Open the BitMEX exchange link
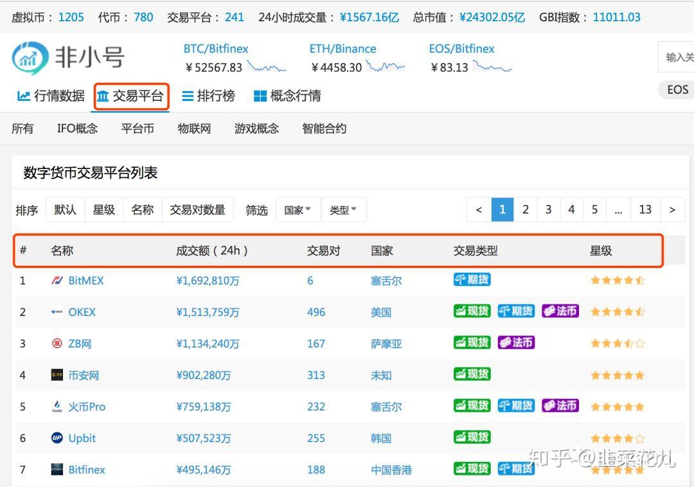 (86, 280)
